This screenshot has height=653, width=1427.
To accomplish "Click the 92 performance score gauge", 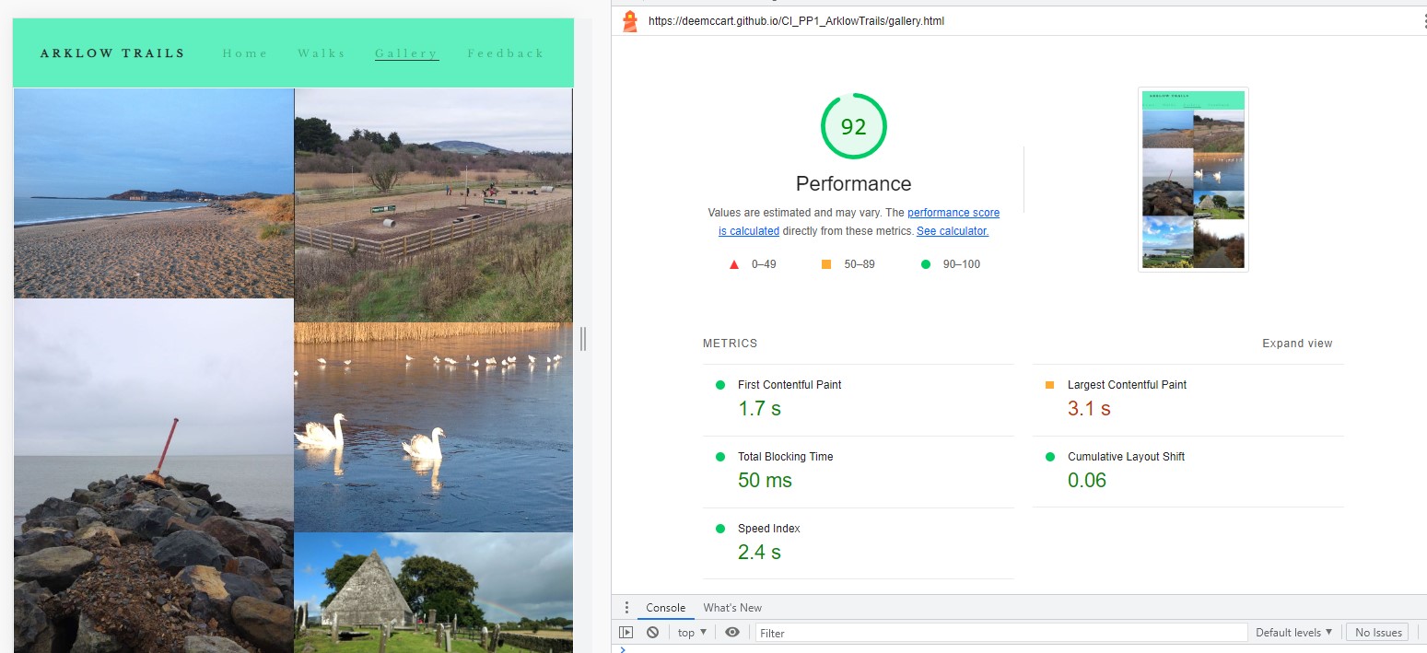I will click(x=853, y=127).
